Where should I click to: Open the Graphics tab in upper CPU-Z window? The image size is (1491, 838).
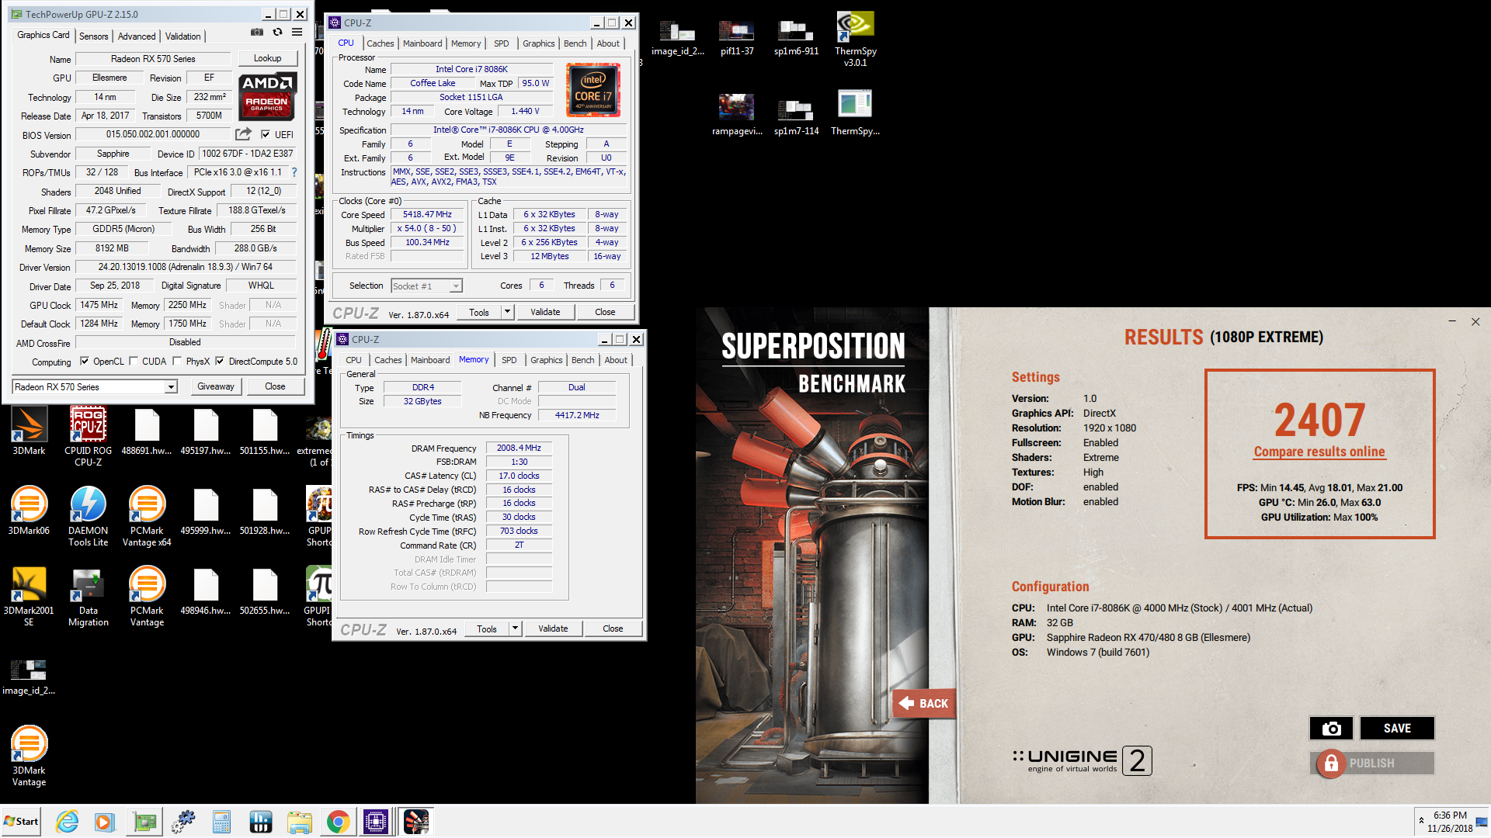[538, 43]
